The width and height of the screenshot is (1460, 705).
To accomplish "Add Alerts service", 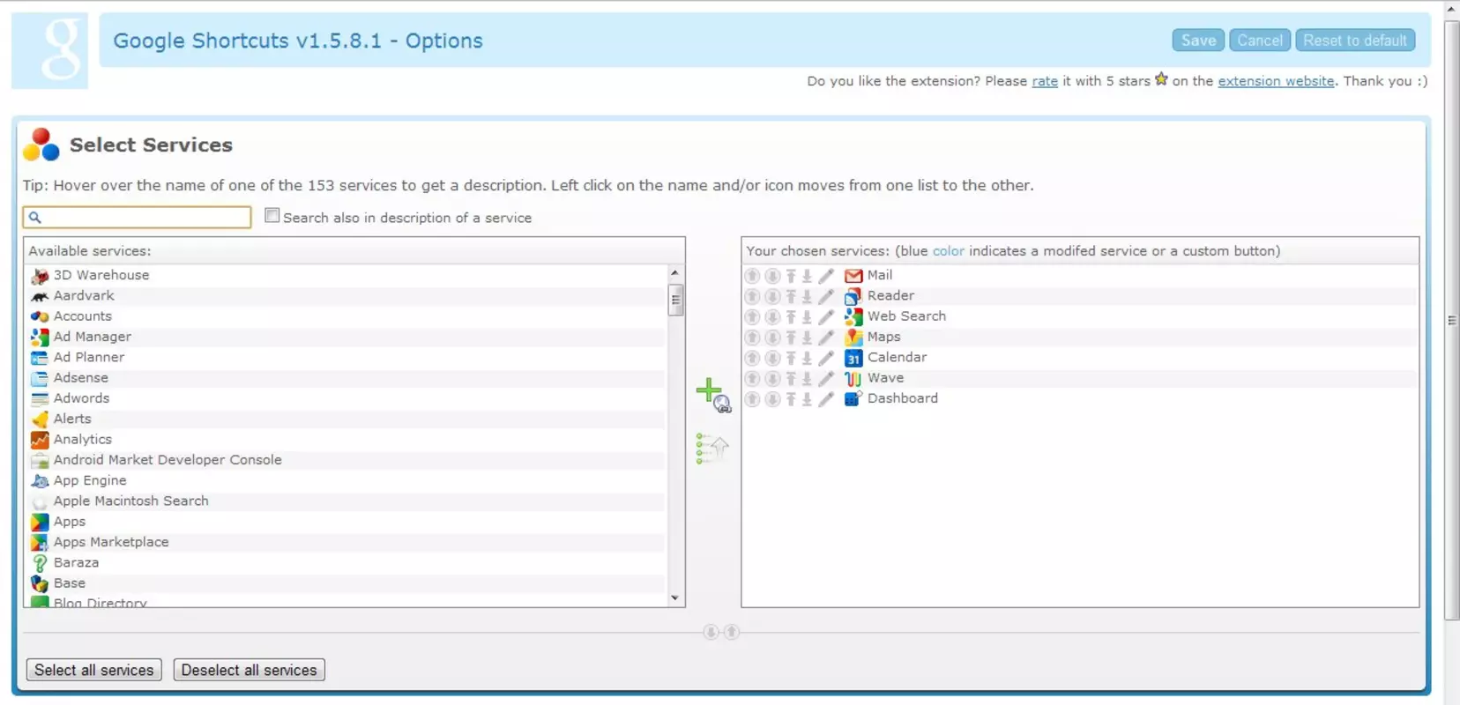I will point(72,419).
